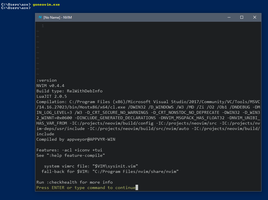Click a tilde marker in the left margin
This screenshot has height=200, width=268.
(x=38, y=37)
